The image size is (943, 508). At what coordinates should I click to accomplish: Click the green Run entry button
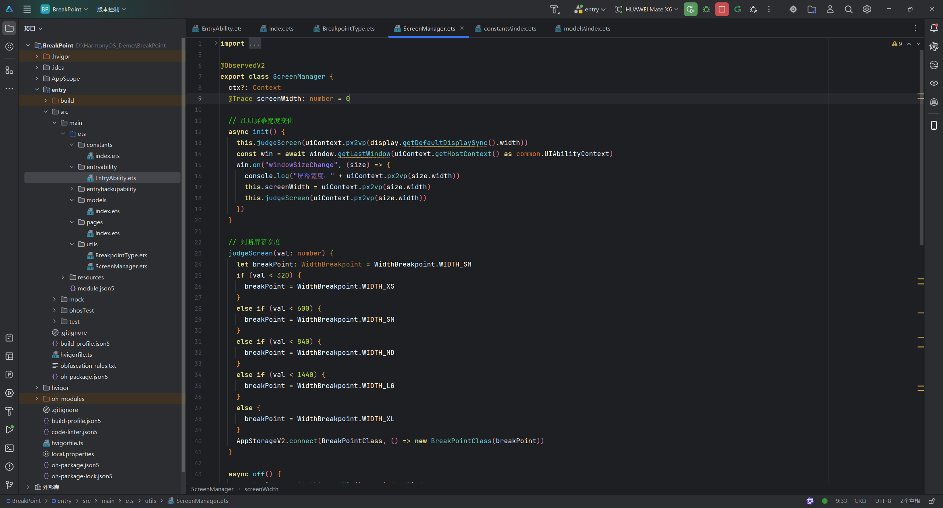pyautogui.click(x=690, y=9)
